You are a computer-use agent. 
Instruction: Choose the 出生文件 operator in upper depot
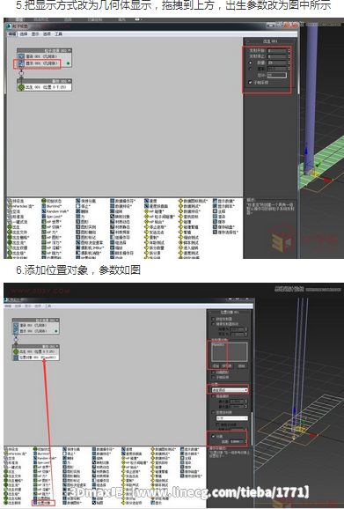[x=18, y=232]
